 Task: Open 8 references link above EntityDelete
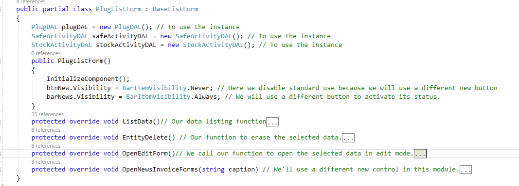click(46, 130)
